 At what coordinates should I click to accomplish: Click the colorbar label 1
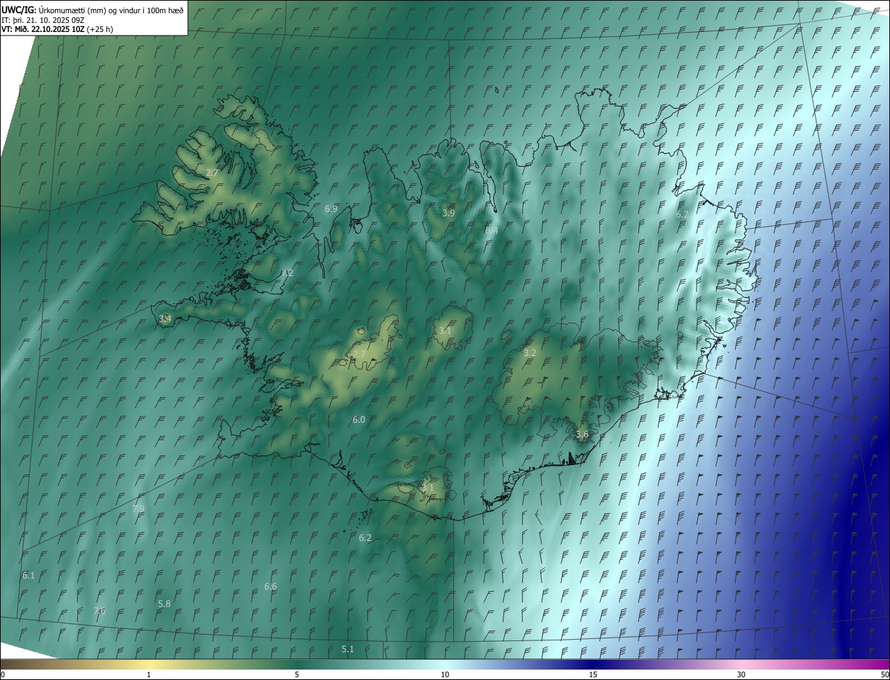pos(149,674)
